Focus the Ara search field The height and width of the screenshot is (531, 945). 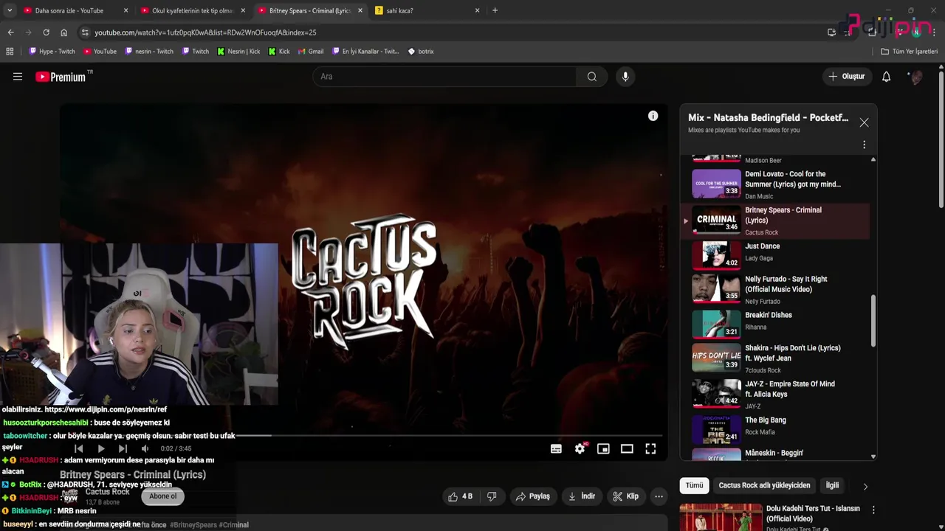(445, 77)
